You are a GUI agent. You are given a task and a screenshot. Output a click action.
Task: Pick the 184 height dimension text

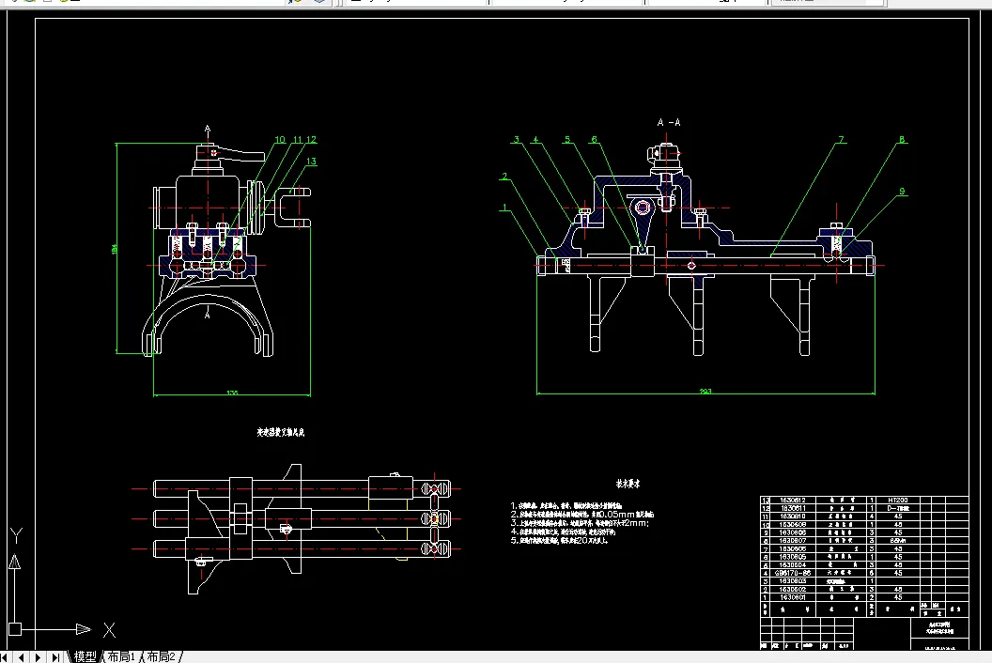tap(115, 249)
